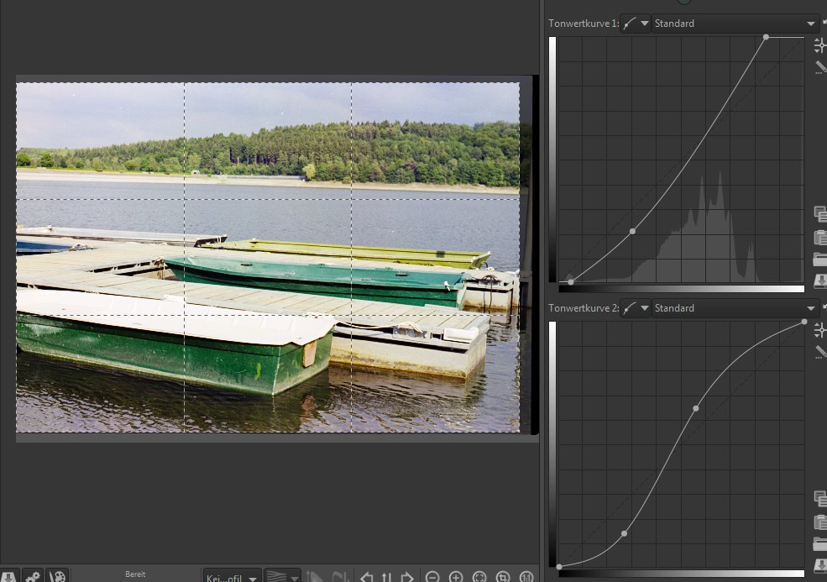Open the output profile dropdown in bottom bar

pyautogui.click(x=231, y=577)
